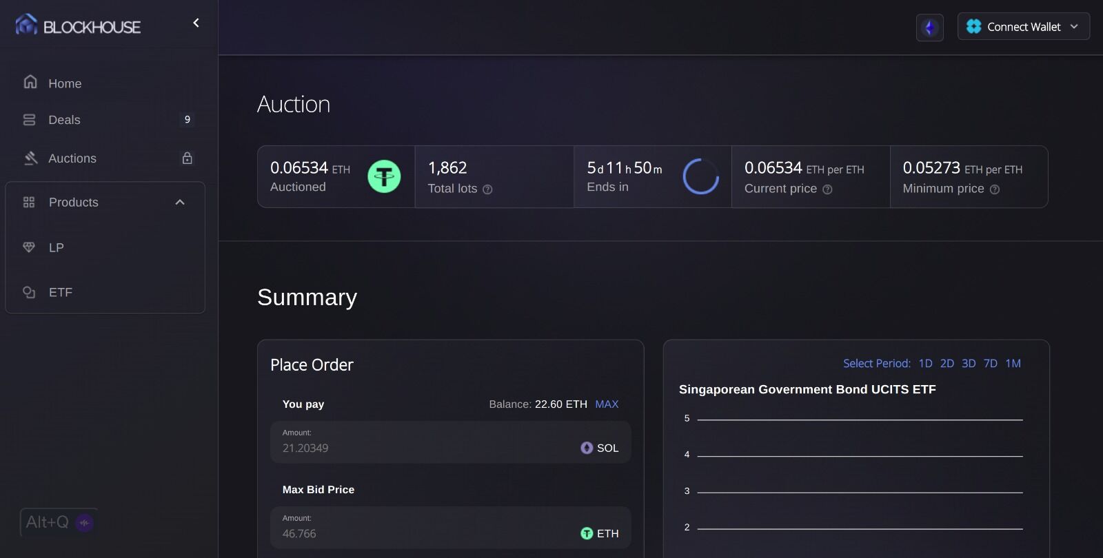Click the SOL token icon
Screen dimensions: 1103x558
[587, 448]
